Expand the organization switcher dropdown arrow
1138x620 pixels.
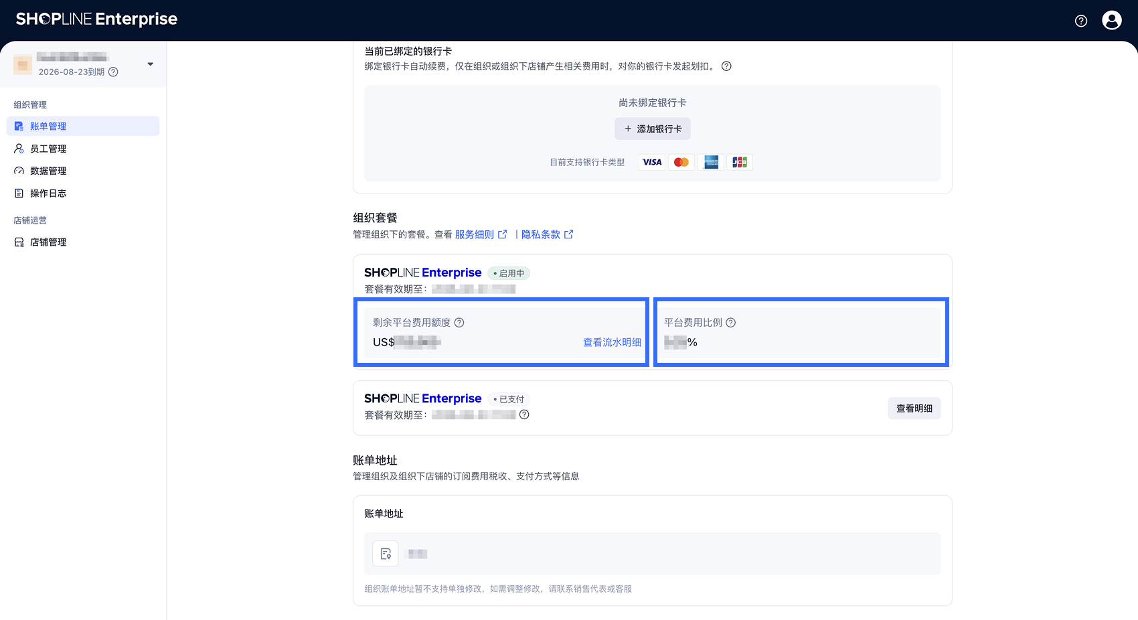(151, 64)
